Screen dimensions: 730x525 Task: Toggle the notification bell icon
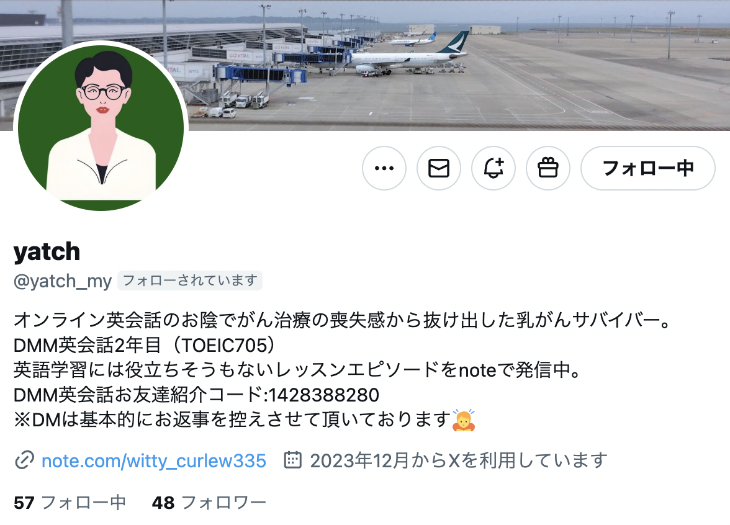click(493, 168)
